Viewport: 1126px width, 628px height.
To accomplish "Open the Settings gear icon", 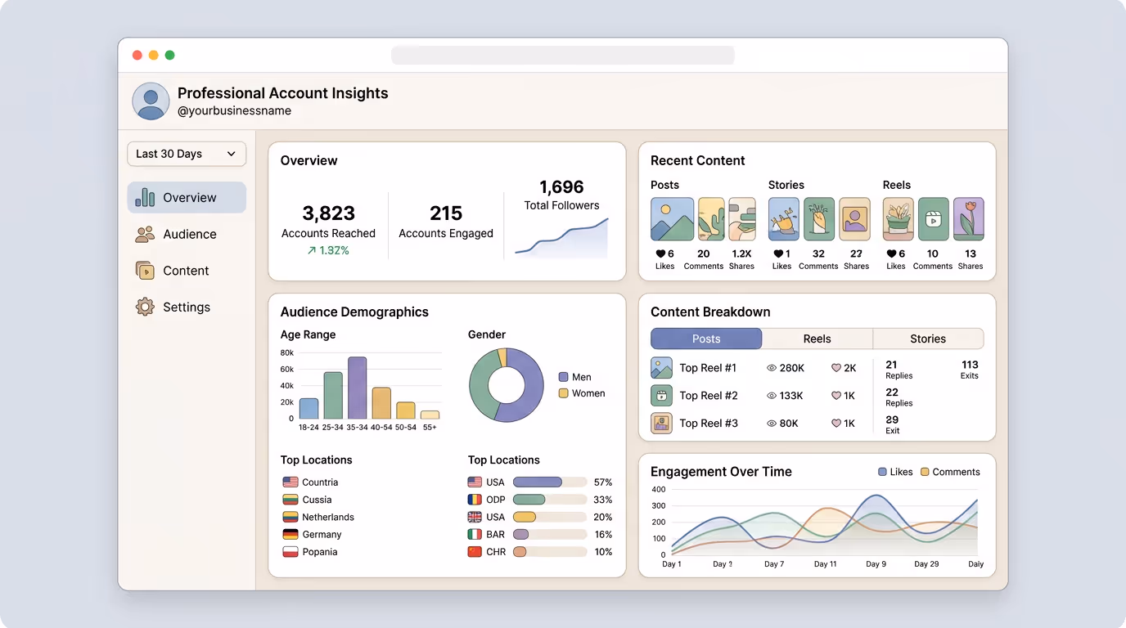I will point(144,307).
